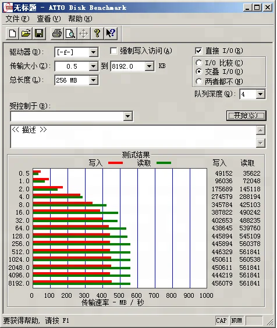Open the 帮助(H) menu
277x328 pixels.
80,19
